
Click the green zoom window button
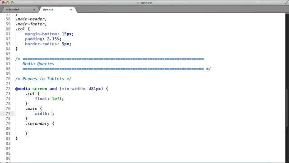click(12, 3)
